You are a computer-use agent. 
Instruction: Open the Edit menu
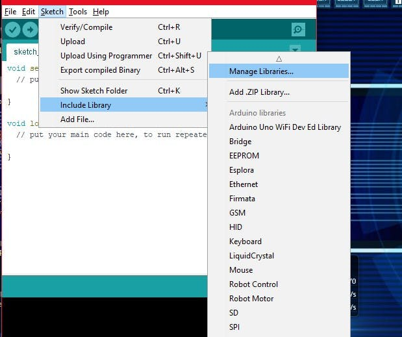(29, 12)
